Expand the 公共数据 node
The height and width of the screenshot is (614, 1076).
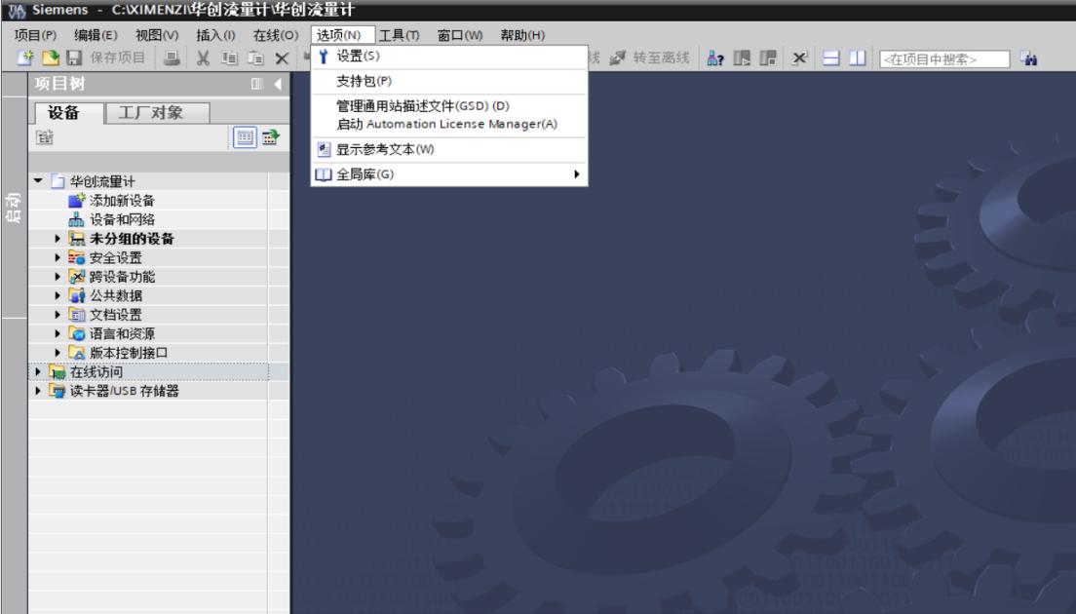[58, 295]
